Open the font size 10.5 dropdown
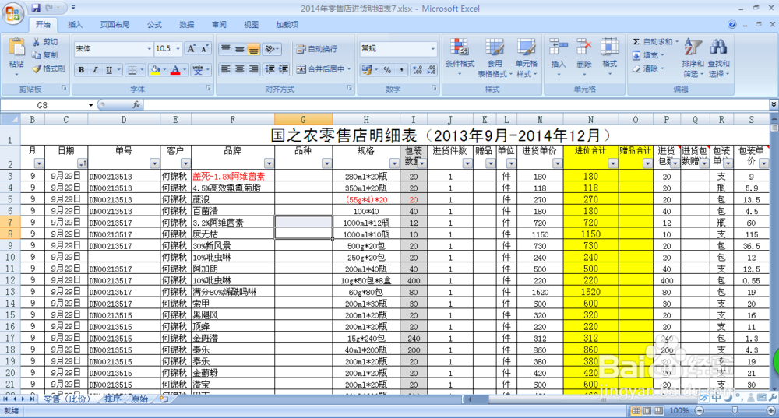This screenshot has width=779, height=418. click(178, 49)
